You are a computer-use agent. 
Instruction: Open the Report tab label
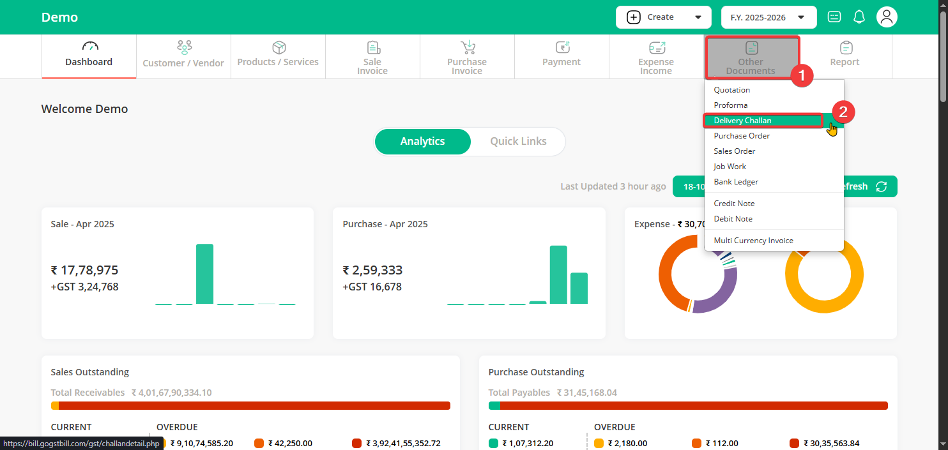click(845, 62)
